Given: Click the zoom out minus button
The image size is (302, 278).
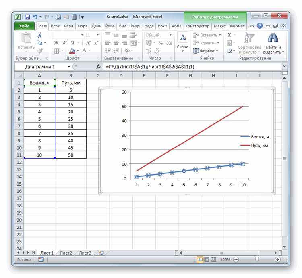Looking at the screenshot, I should (x=236, y=260).
